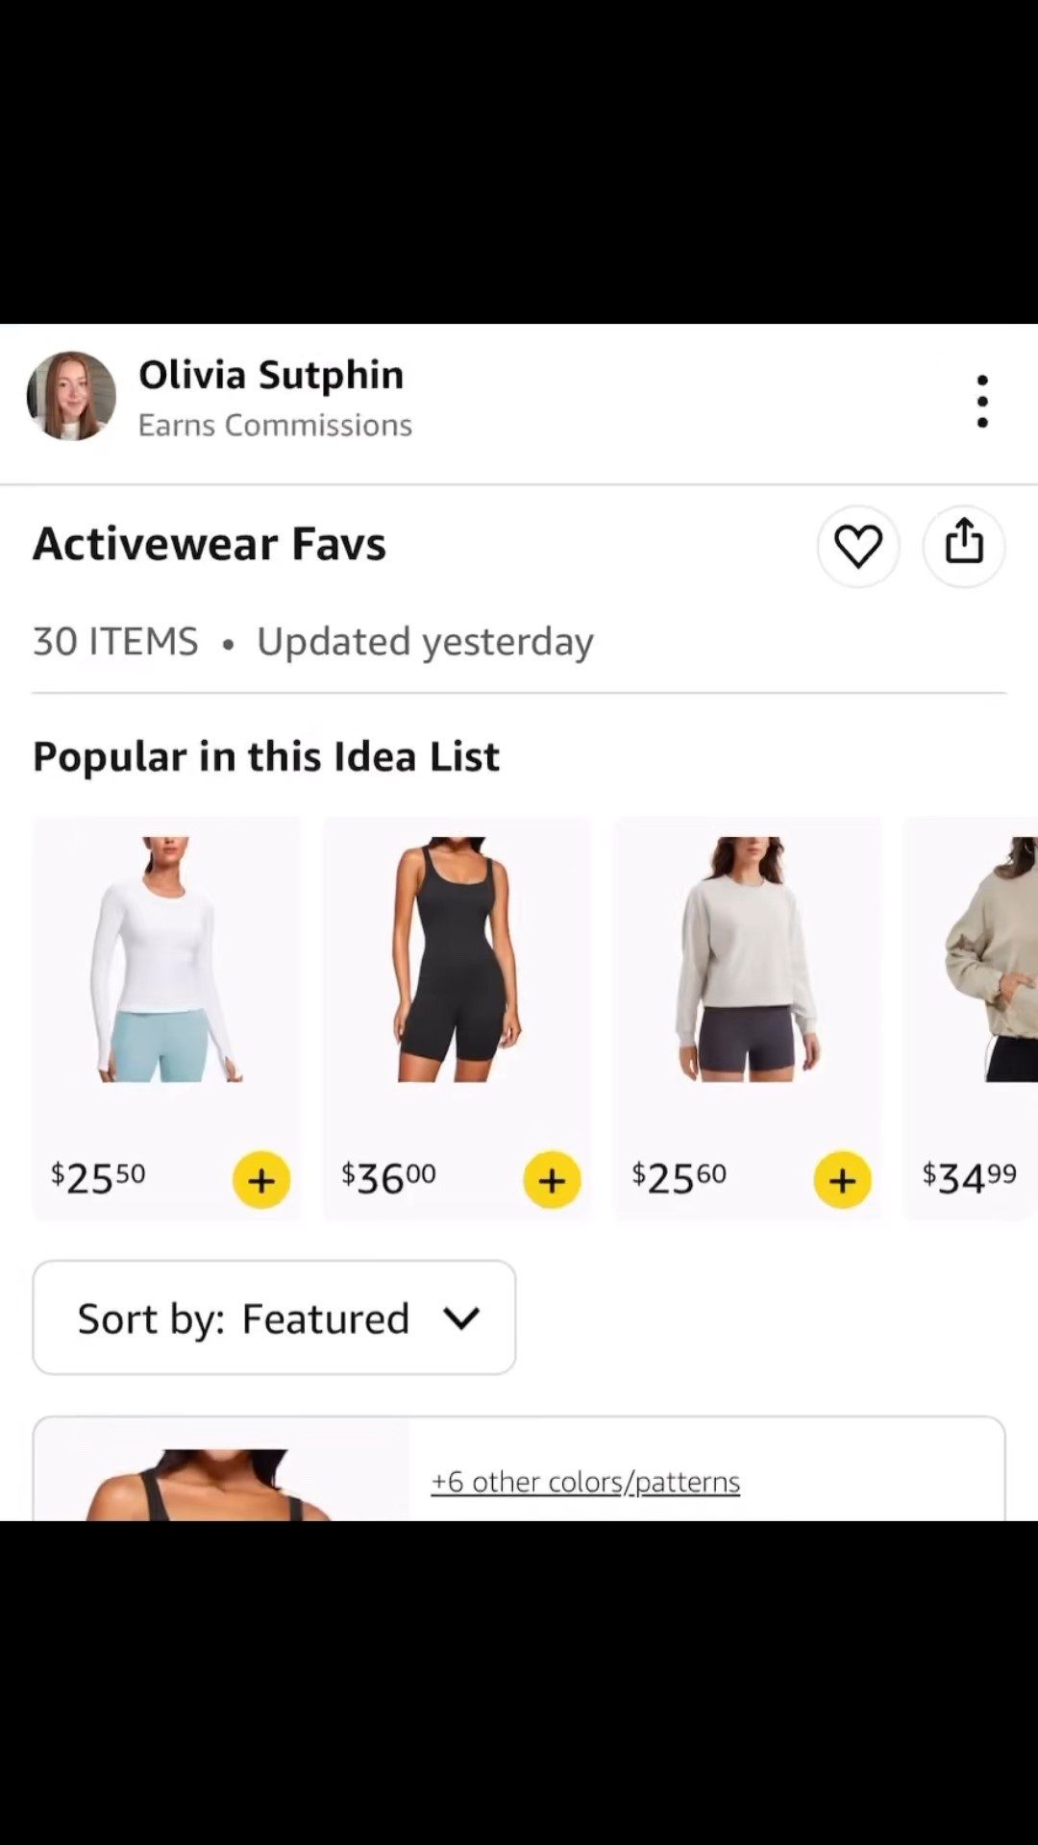Click the Olivia Sutphin name link
This screenshot has width=1038, height=1845.
(x=271, y=375)
